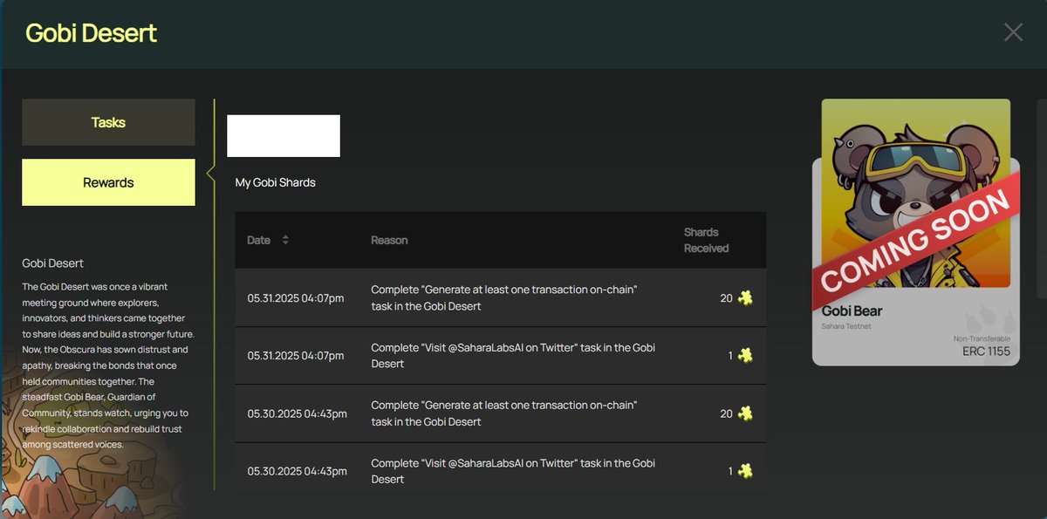Click 05.31.2025 "Visit @SaharaLabsAI on Twitter" reason
1047x519 pixels.
tap(513, 355)
